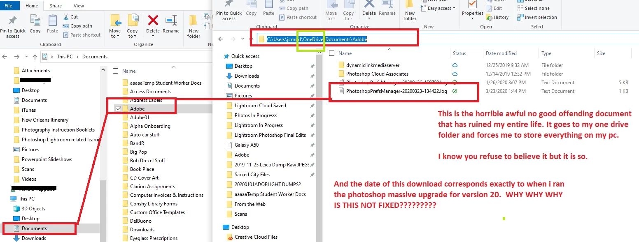Sort by Date modified column header
639x242 pixels.
click(511, 53)
